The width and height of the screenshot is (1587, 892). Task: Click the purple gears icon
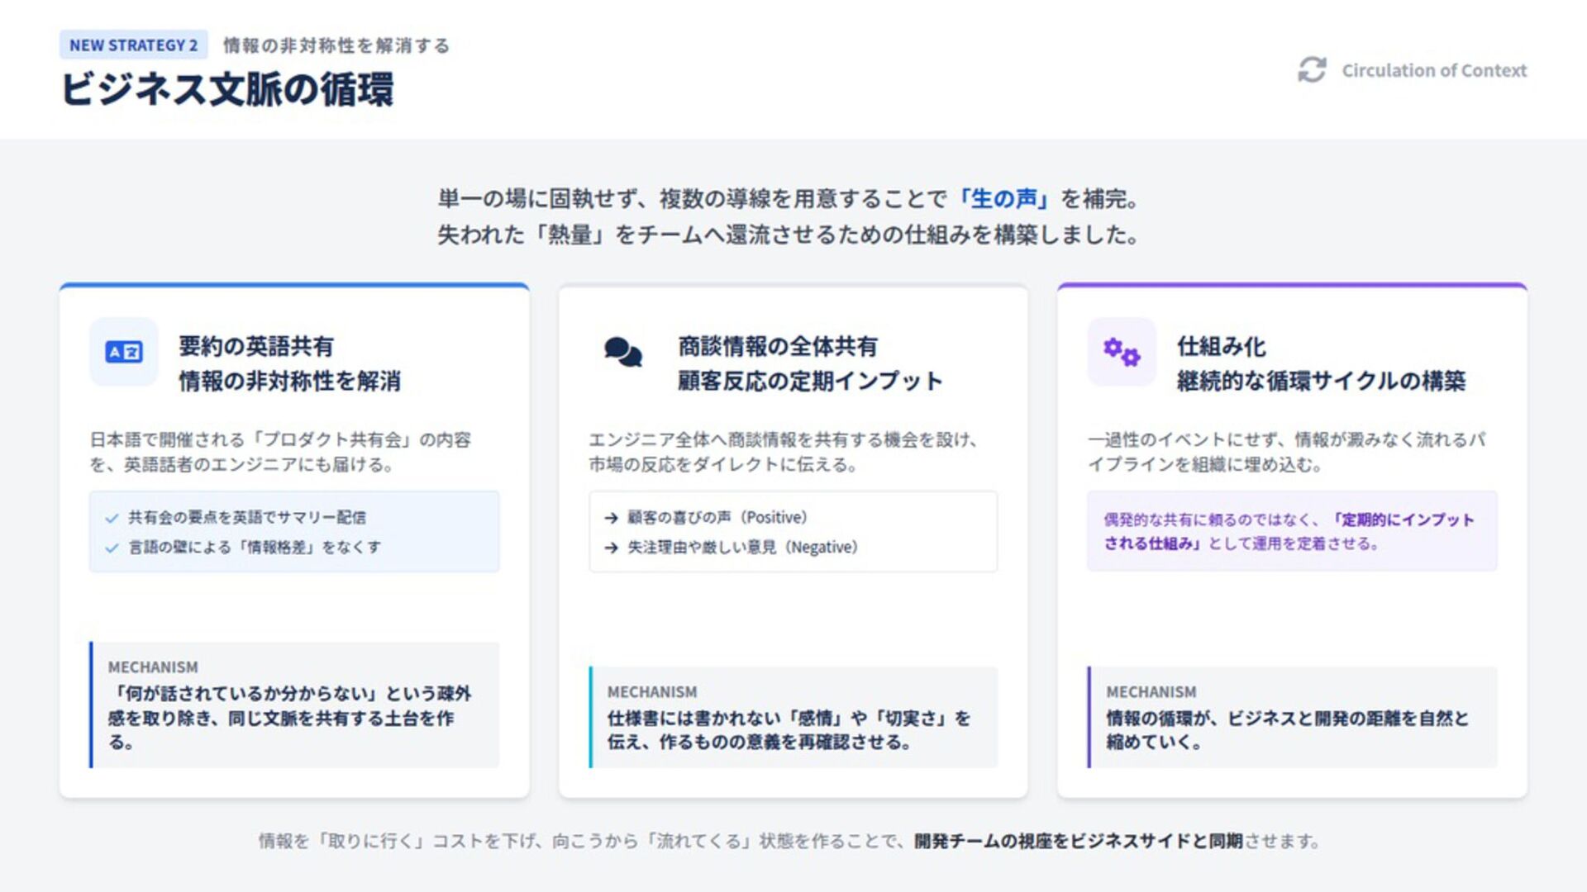[x=1122, y=352]
